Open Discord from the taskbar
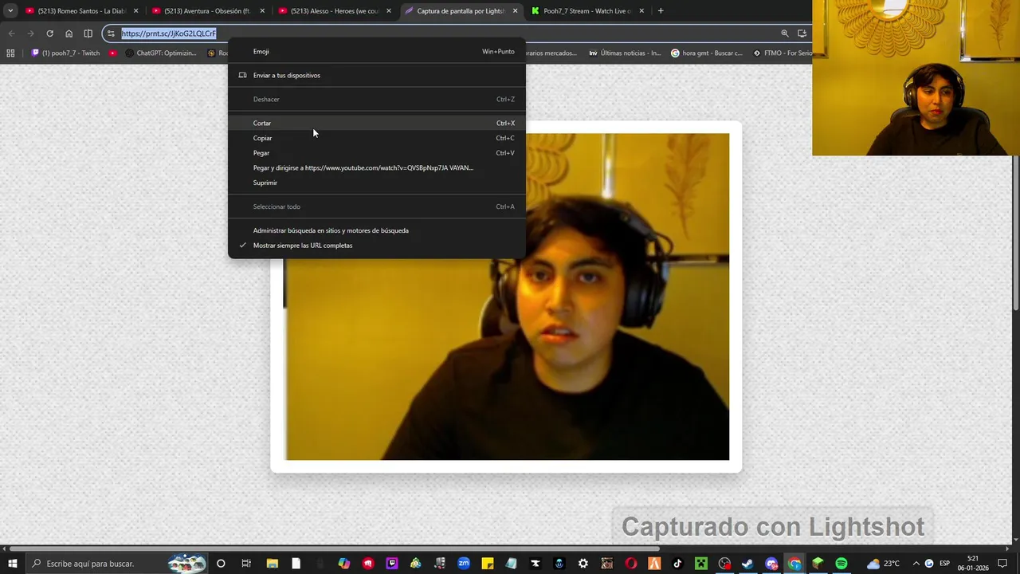The width and height of the screenshot is (1020, 574). (x=771, y=564)
